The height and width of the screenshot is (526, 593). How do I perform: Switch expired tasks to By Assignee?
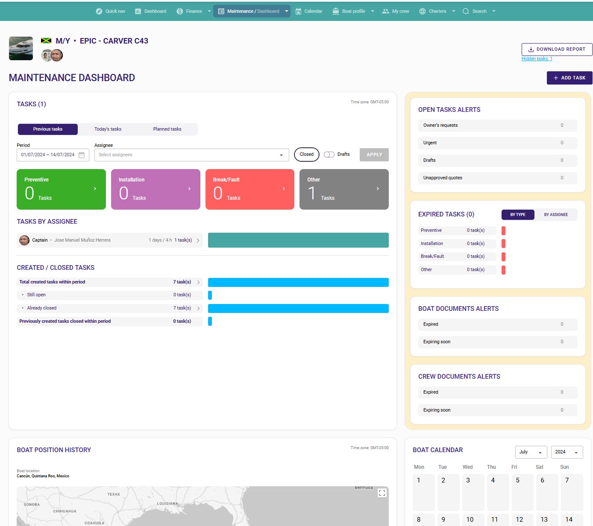pyautogui.click(x=556, y=215)
